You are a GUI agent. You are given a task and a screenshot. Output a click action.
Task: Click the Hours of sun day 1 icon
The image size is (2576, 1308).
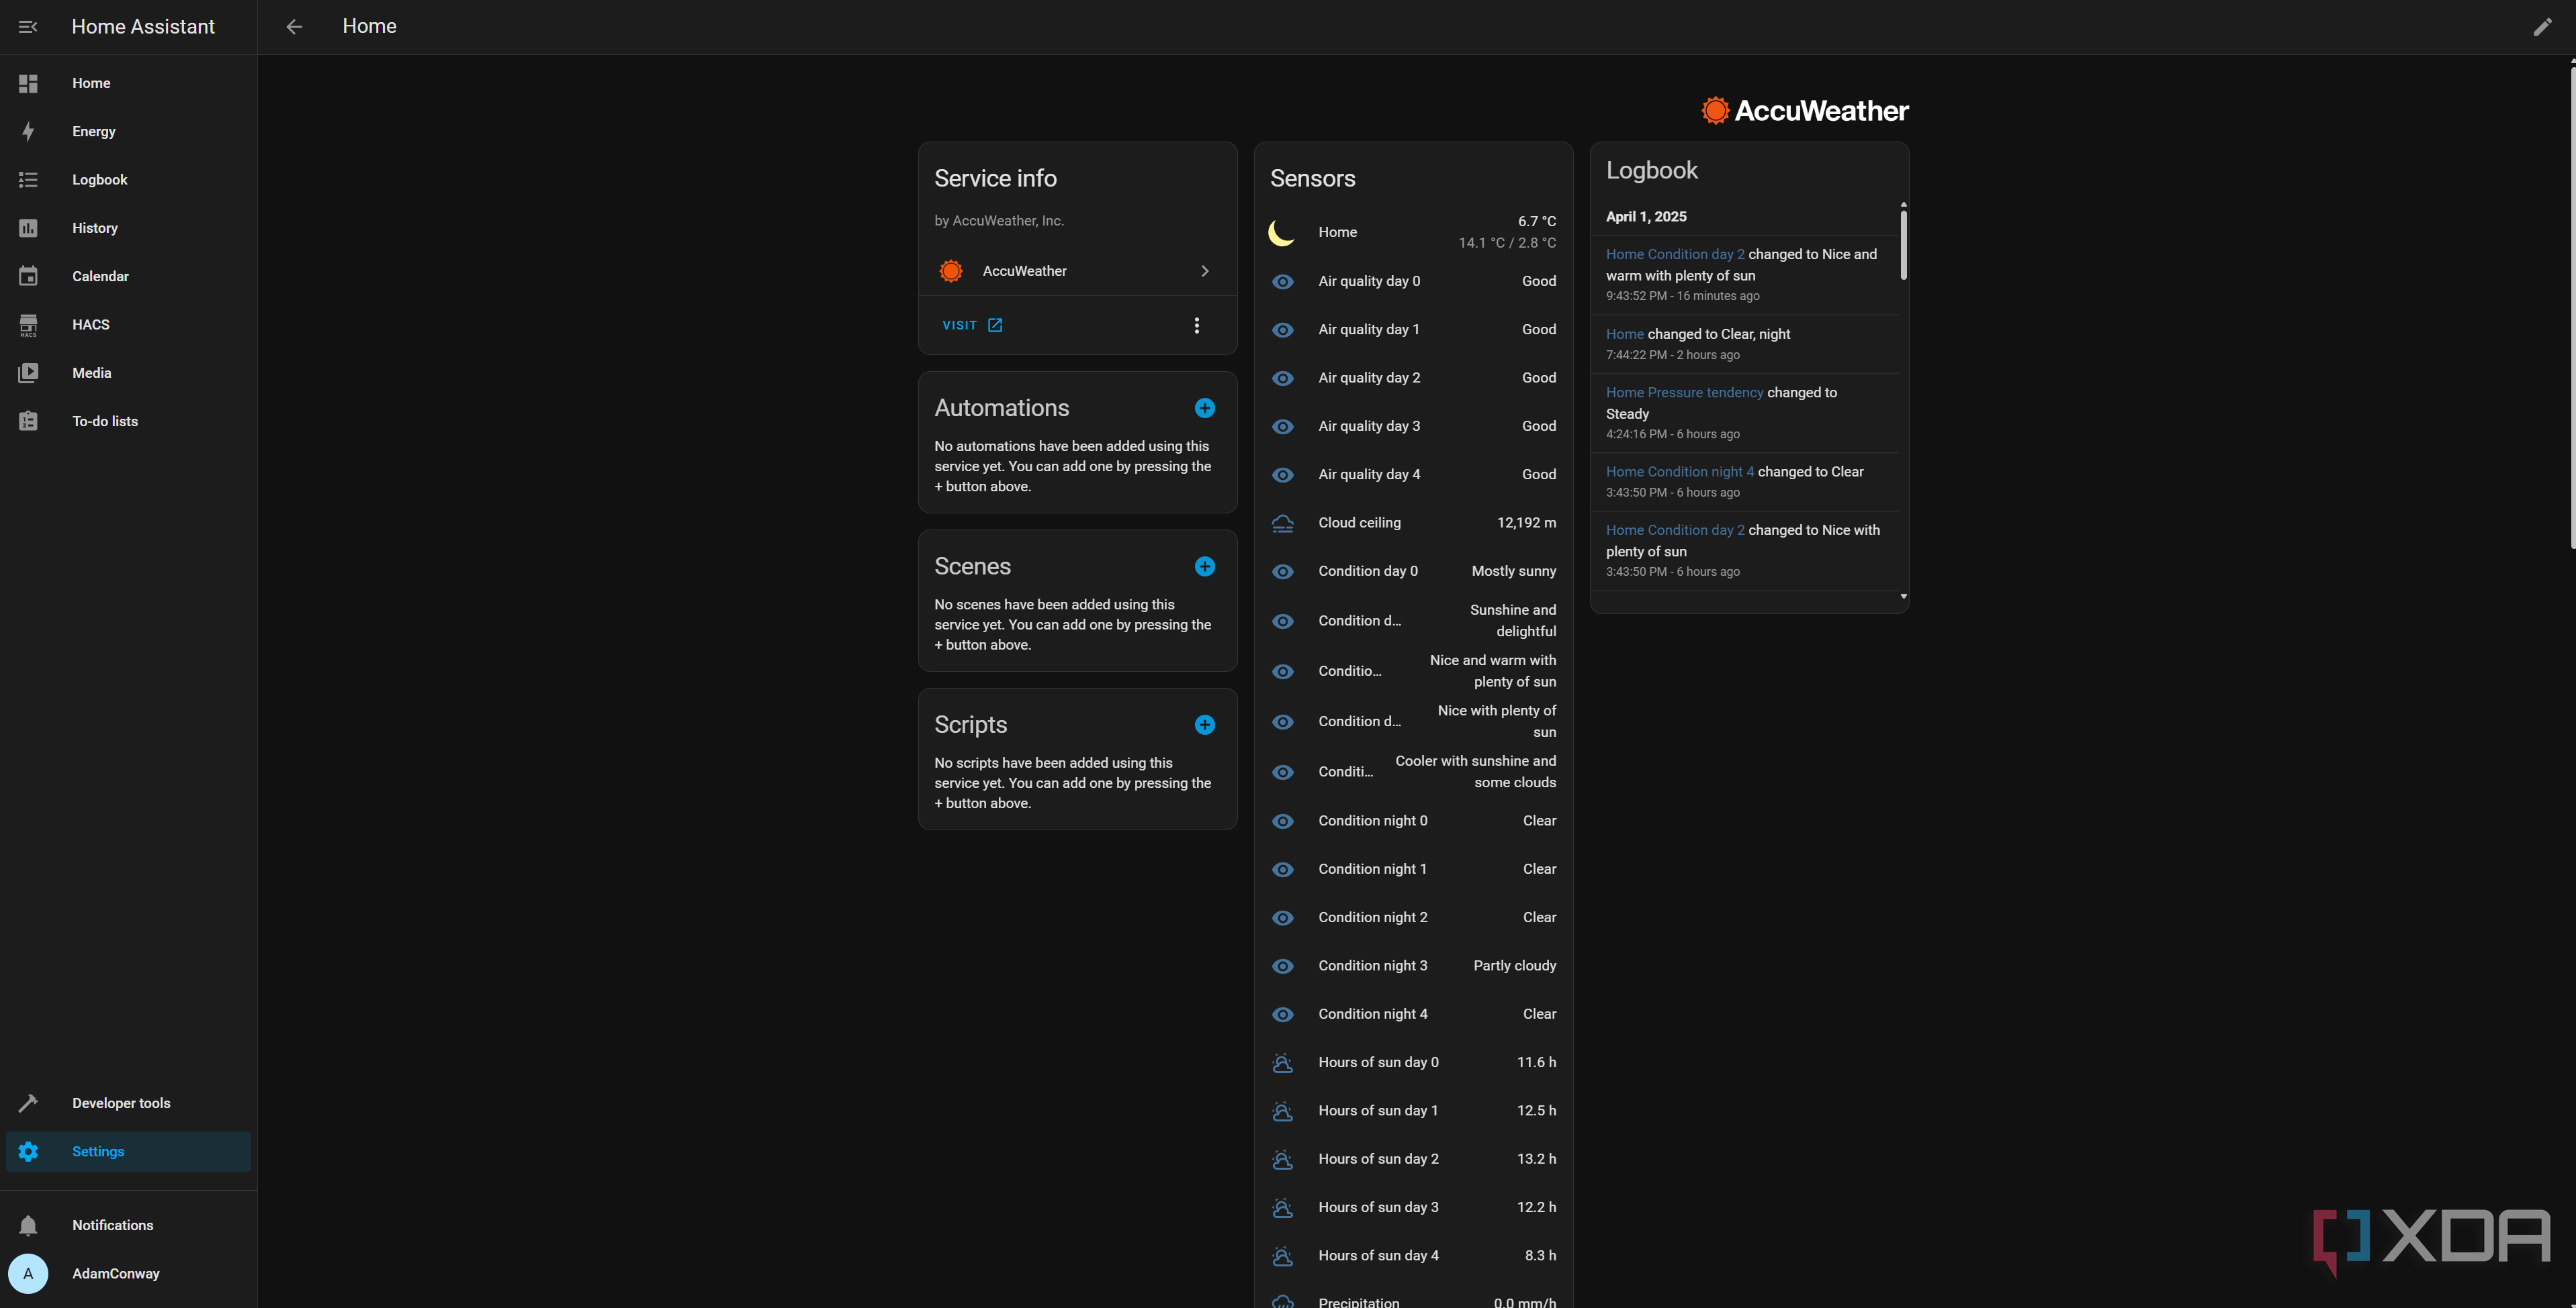[1283, 1110]
